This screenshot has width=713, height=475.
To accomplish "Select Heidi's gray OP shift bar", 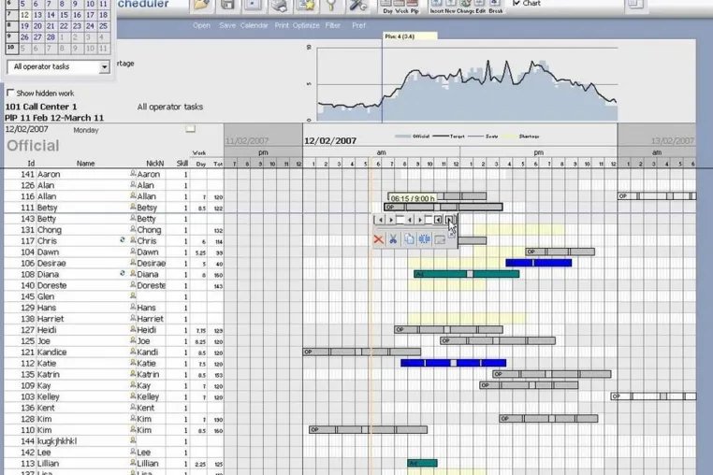I will [448, 329].
